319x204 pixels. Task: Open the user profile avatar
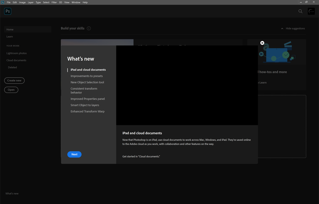point(311,11)
